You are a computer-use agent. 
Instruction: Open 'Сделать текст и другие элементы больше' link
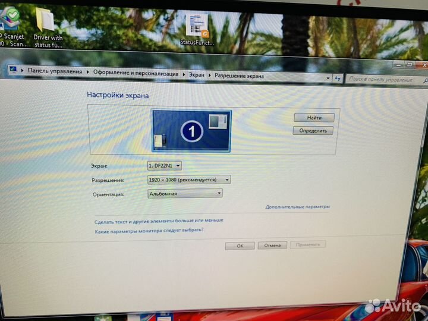pos(159,220)
